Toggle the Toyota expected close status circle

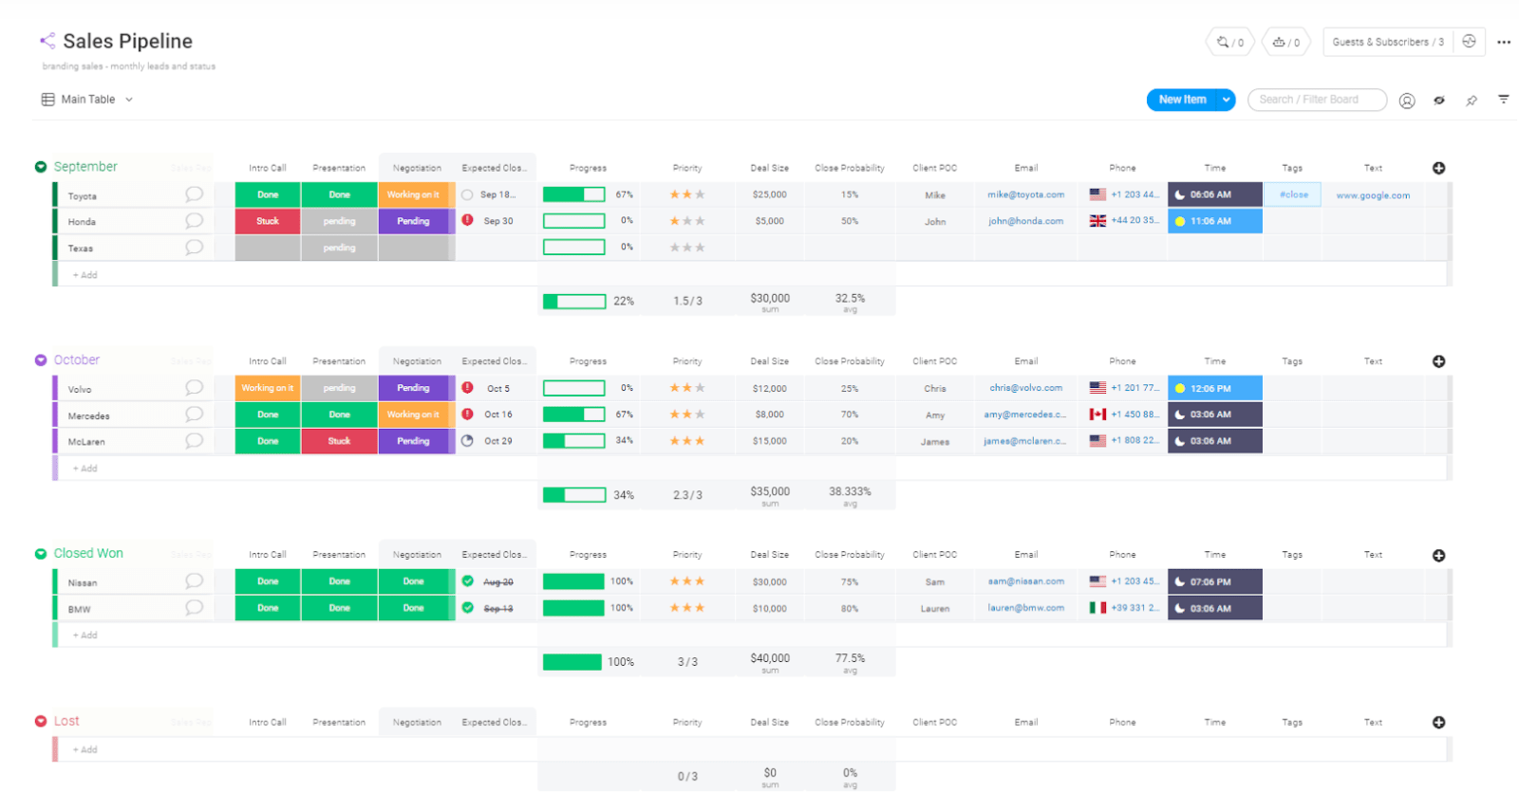(467, 194)
